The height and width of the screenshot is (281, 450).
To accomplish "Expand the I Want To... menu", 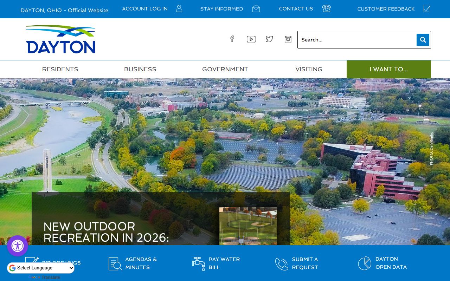I will pos(388,69).
